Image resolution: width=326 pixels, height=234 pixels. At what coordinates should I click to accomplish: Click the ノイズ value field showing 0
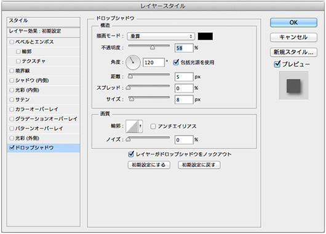184,140
